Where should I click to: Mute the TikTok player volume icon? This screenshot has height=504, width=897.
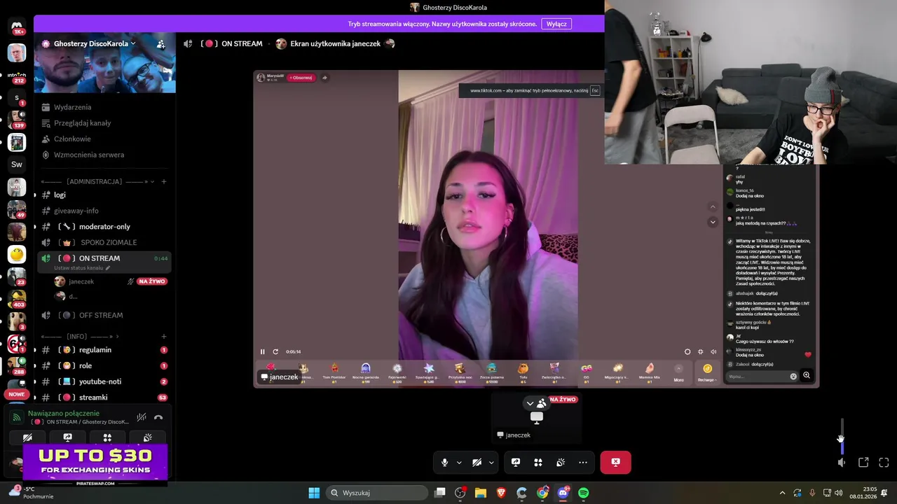(x=713, y=351)
